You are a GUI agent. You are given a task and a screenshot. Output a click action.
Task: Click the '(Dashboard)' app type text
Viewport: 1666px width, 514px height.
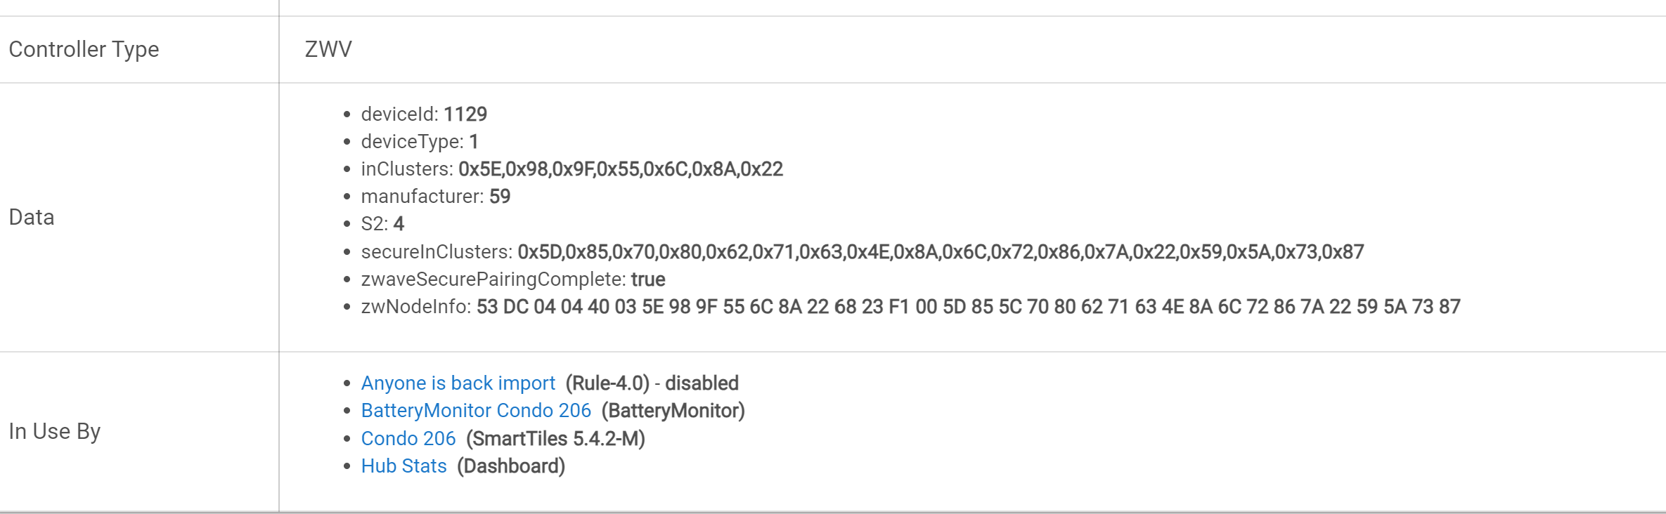(x=511, y=466)
